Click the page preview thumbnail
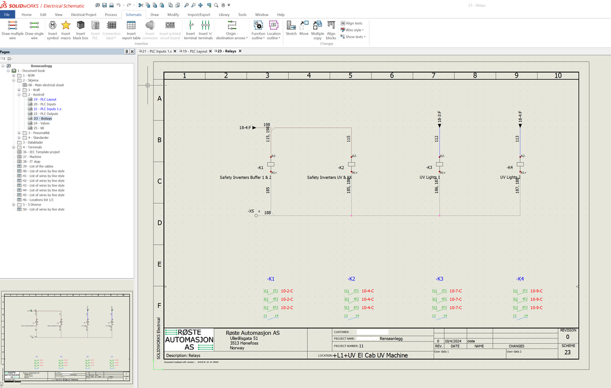 click(67, 337)
